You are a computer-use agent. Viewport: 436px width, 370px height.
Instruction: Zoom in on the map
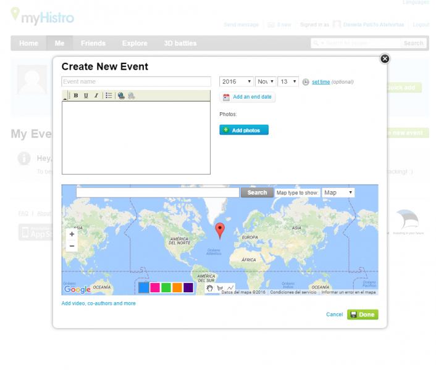point(72,234)
